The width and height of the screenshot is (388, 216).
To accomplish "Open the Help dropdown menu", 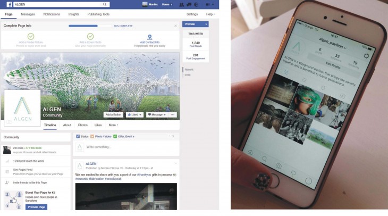I will 210,14.
